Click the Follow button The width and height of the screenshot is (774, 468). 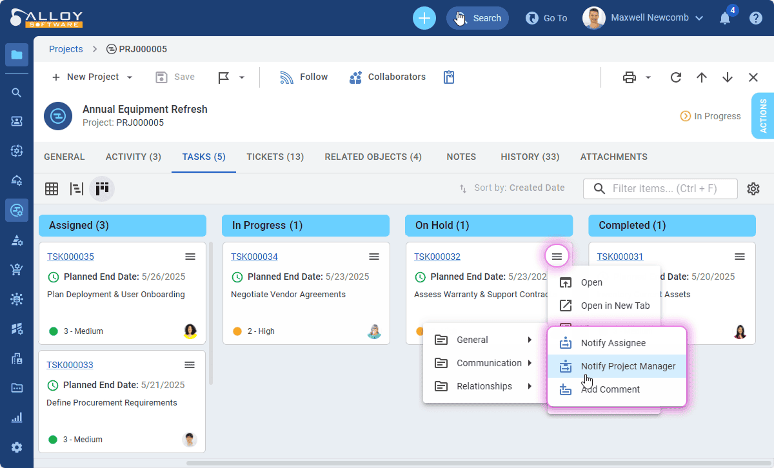pyautogui.click(x=304, y=77)
